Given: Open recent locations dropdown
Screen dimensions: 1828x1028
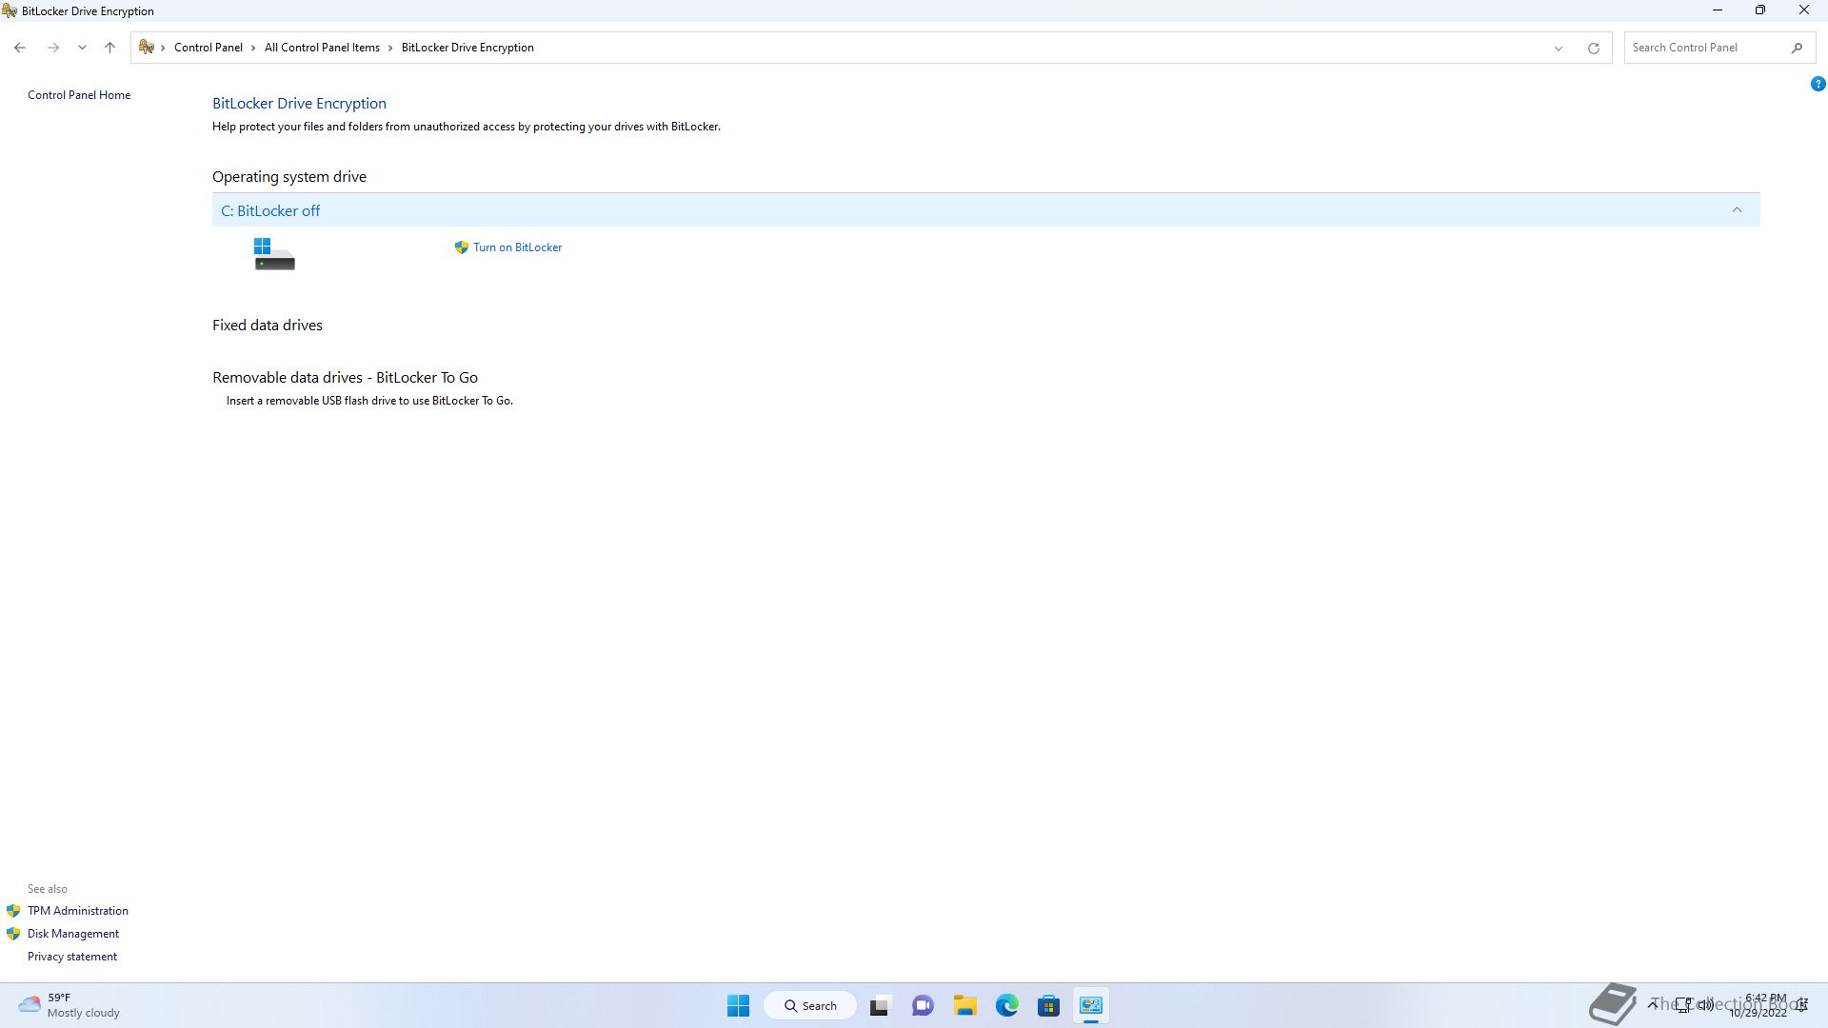Looking at the screenshot, I should point(82,48).
